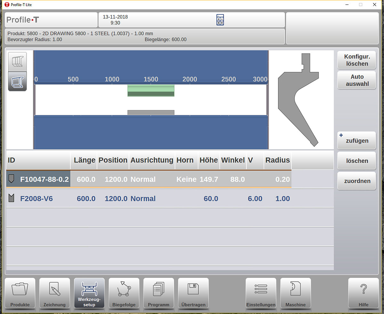384x314 pixels.
Task: Click the Länge column header
Action: pos(84,160)
